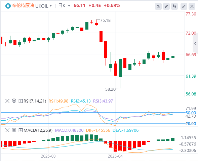Open the indicators chart icon in toolbar
This screenshot has height=161, width=198.
click(x=158, y=6)
